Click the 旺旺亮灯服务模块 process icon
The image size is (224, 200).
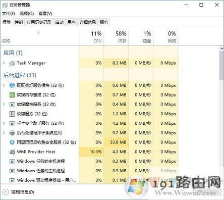12,85
